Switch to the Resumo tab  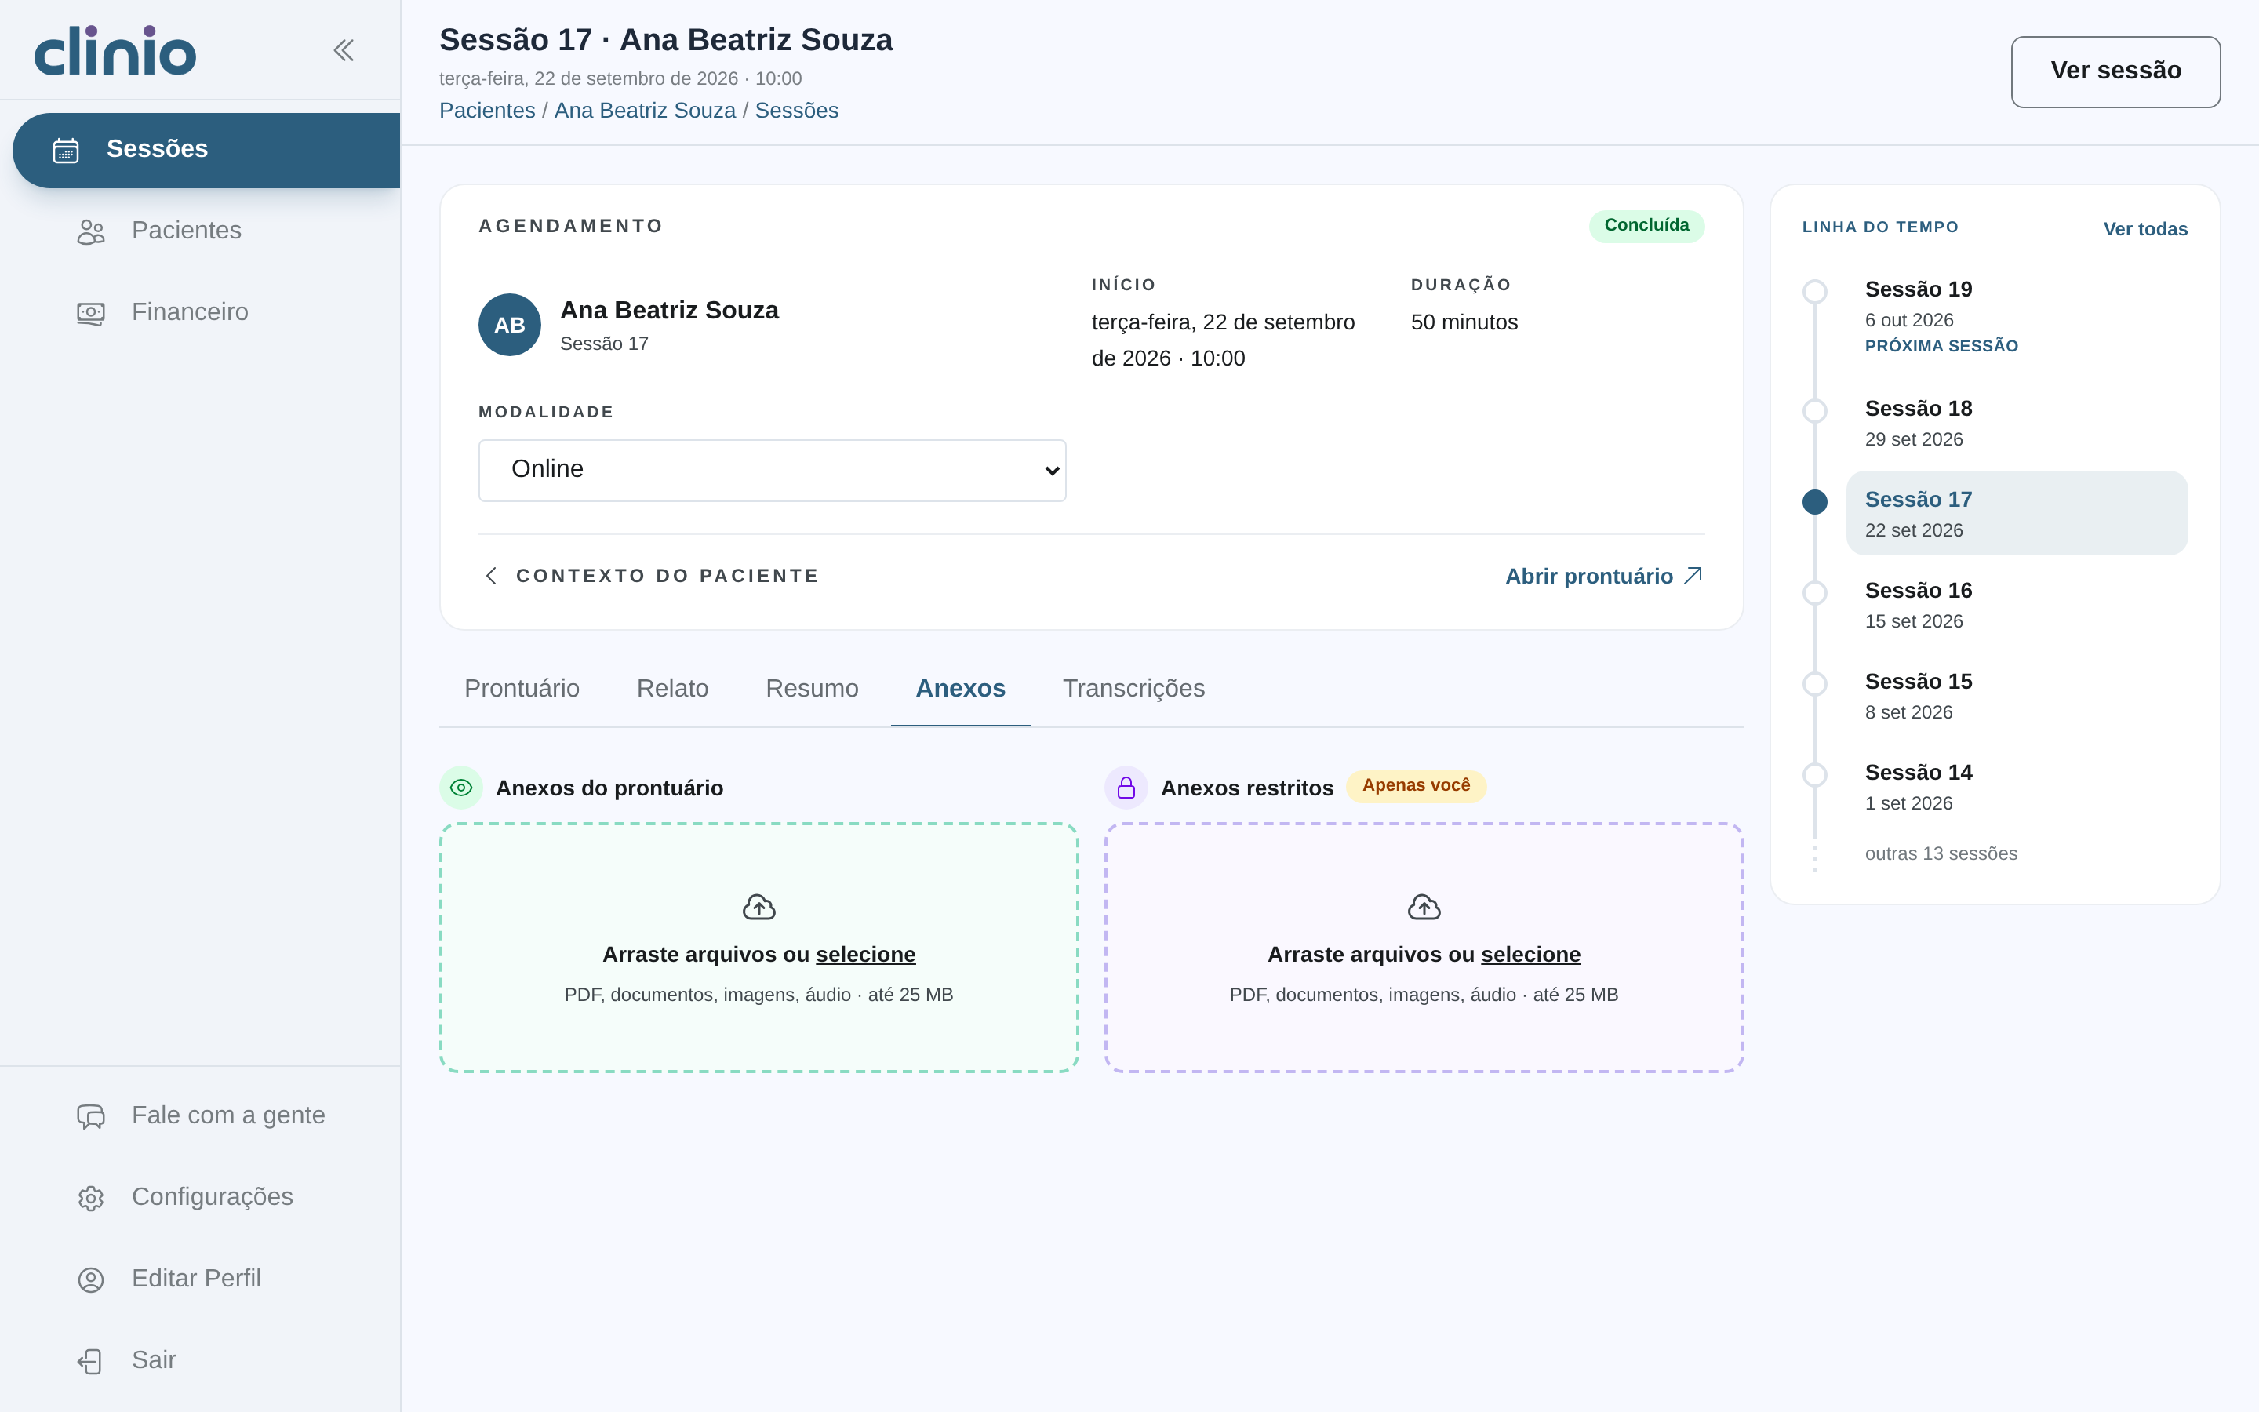tap(812, 688)
